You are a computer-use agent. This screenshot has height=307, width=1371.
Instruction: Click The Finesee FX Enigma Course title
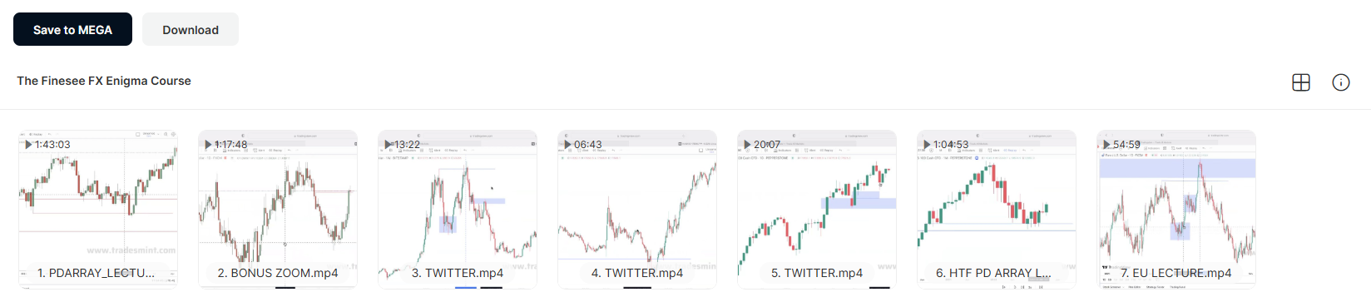point(104,81)
